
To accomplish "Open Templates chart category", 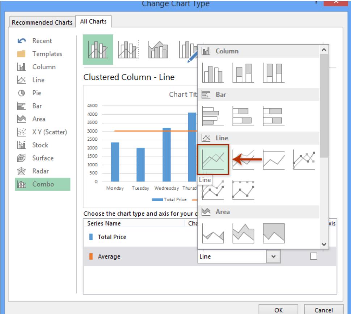I will pyautogui.click(x=43, y=54).
